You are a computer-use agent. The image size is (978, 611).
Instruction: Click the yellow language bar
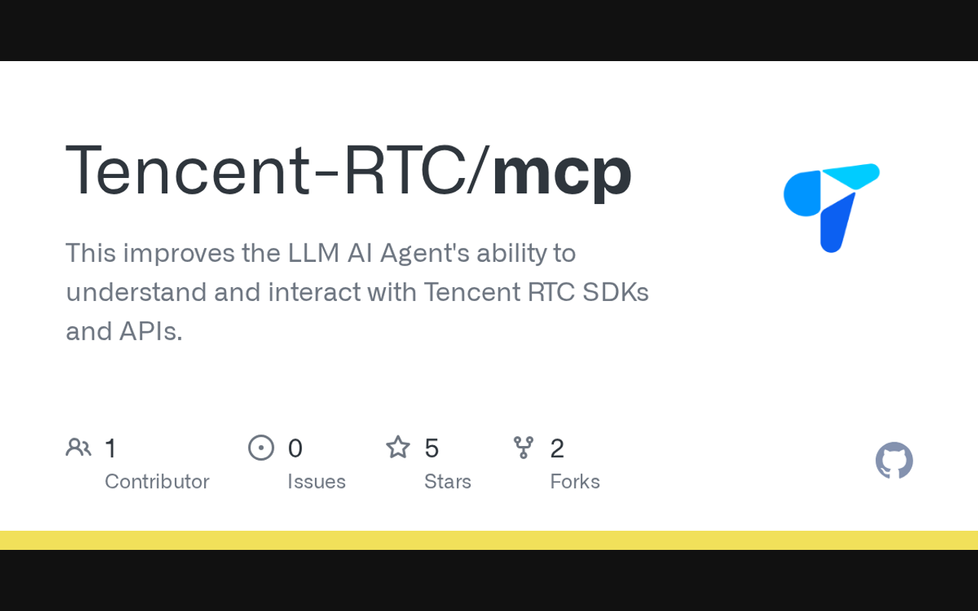tap(489, 540)
